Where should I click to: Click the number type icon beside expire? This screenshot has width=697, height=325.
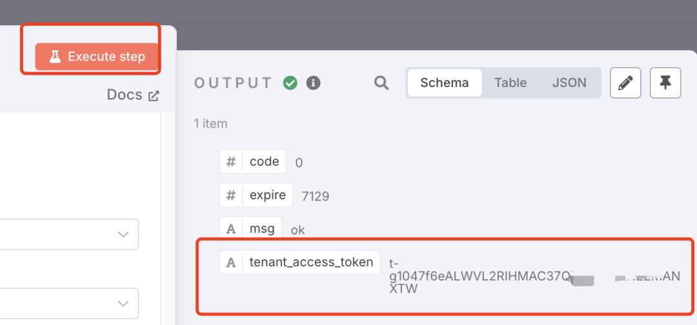[x=231, y=195]
